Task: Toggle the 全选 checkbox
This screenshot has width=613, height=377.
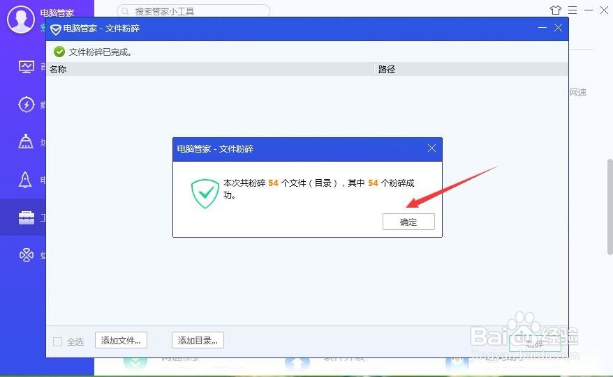Action: point(57,342)
